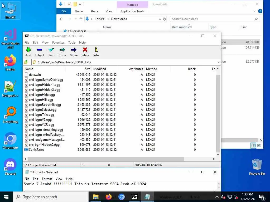This screenshot has height=202, width=270.
Task: Expand the 7-Zip address path dropdown
Action: click(218, 62)
